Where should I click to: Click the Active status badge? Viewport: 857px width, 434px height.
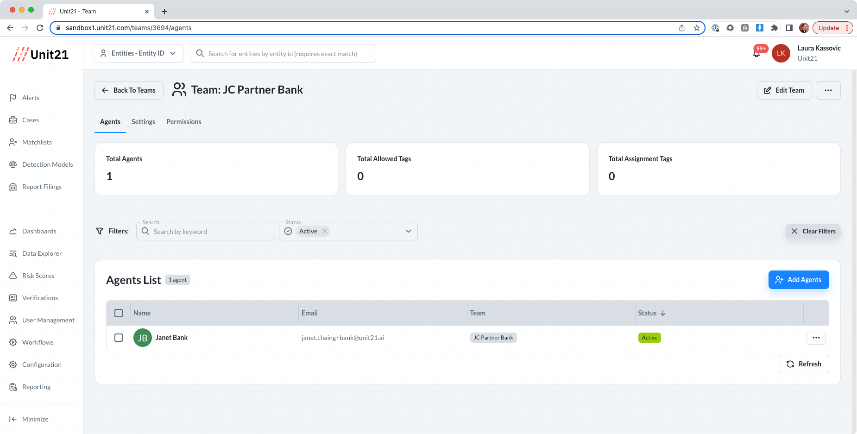click(649, 338)
